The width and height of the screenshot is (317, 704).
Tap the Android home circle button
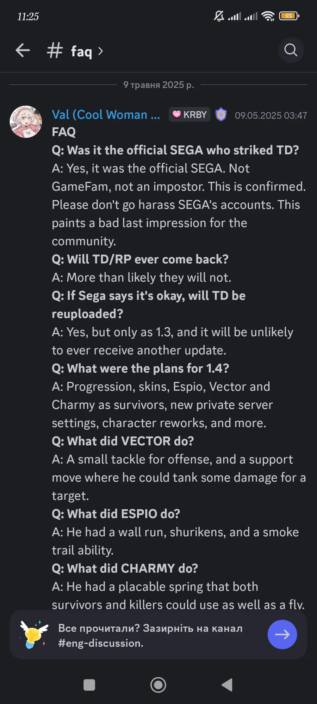(x=158, y=685)
